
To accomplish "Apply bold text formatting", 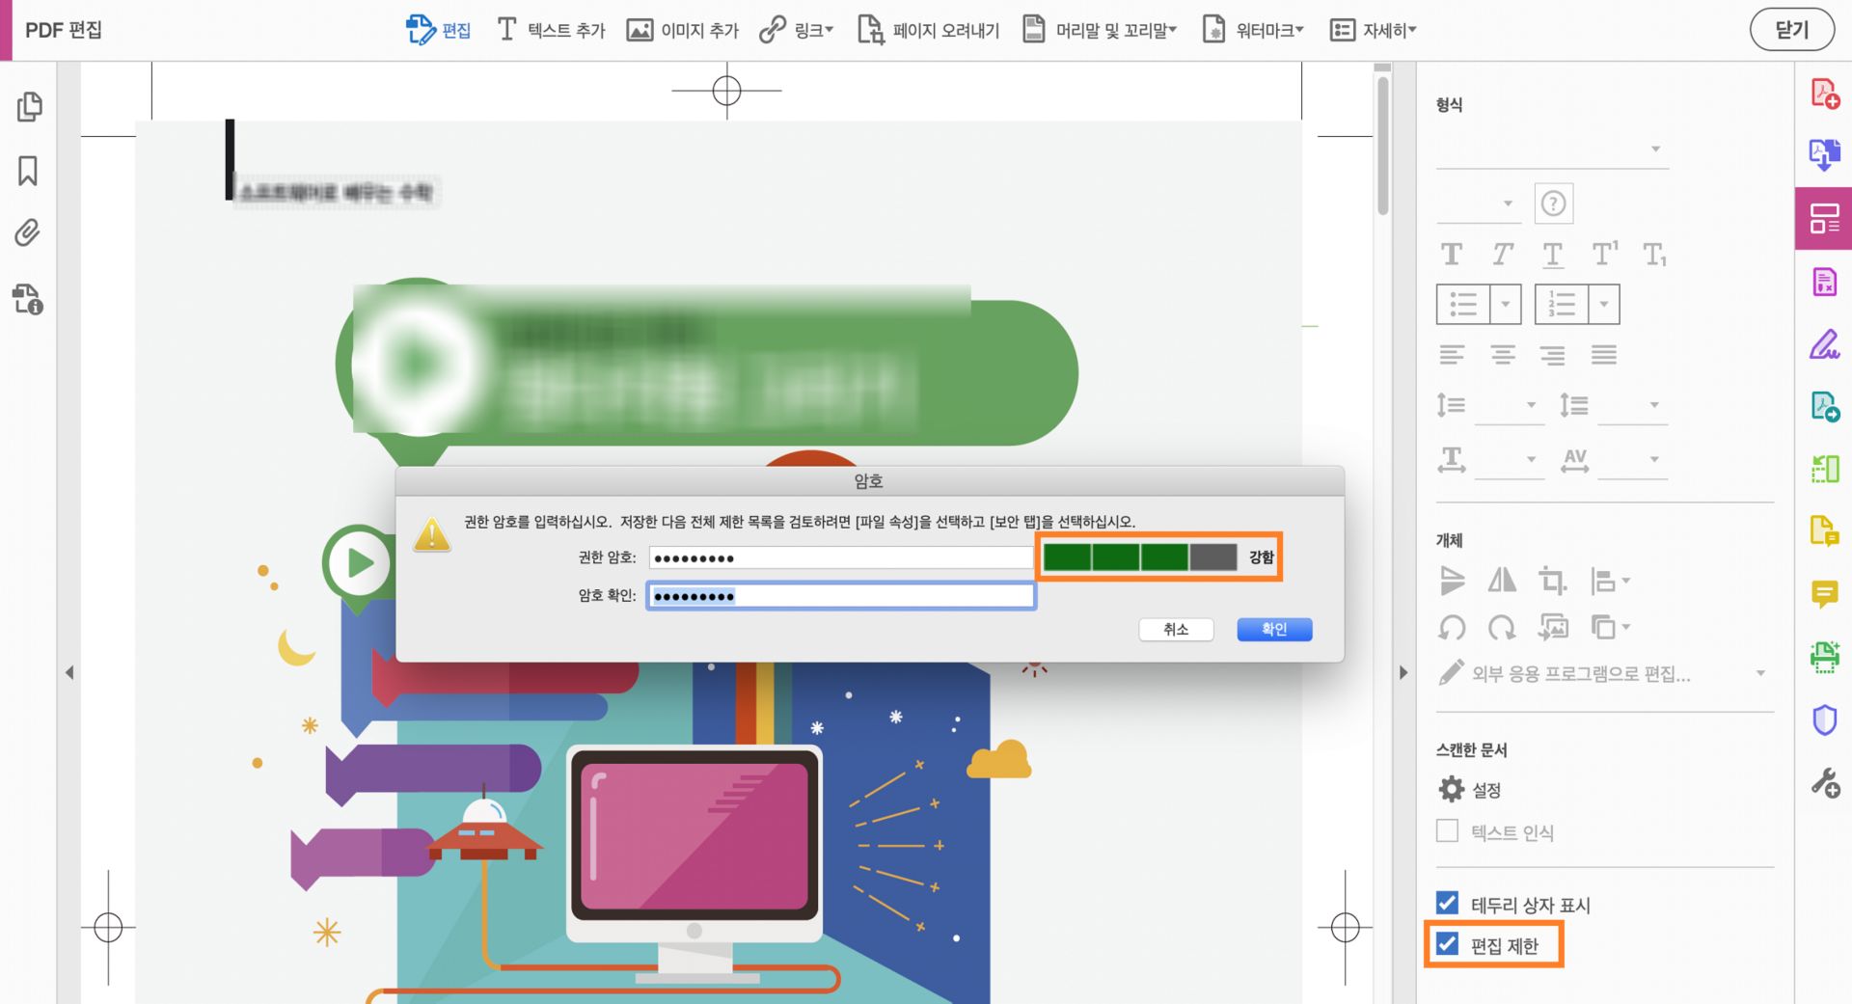I will coord(1451,254).
